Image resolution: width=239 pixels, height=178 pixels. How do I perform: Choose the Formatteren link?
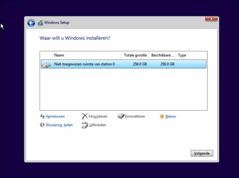tap(135, 116)
